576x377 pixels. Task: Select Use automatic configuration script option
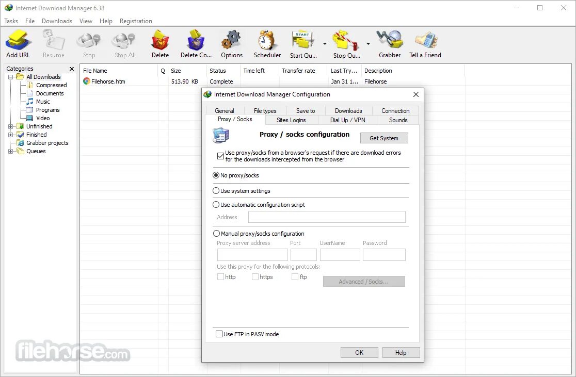[216, 204]
